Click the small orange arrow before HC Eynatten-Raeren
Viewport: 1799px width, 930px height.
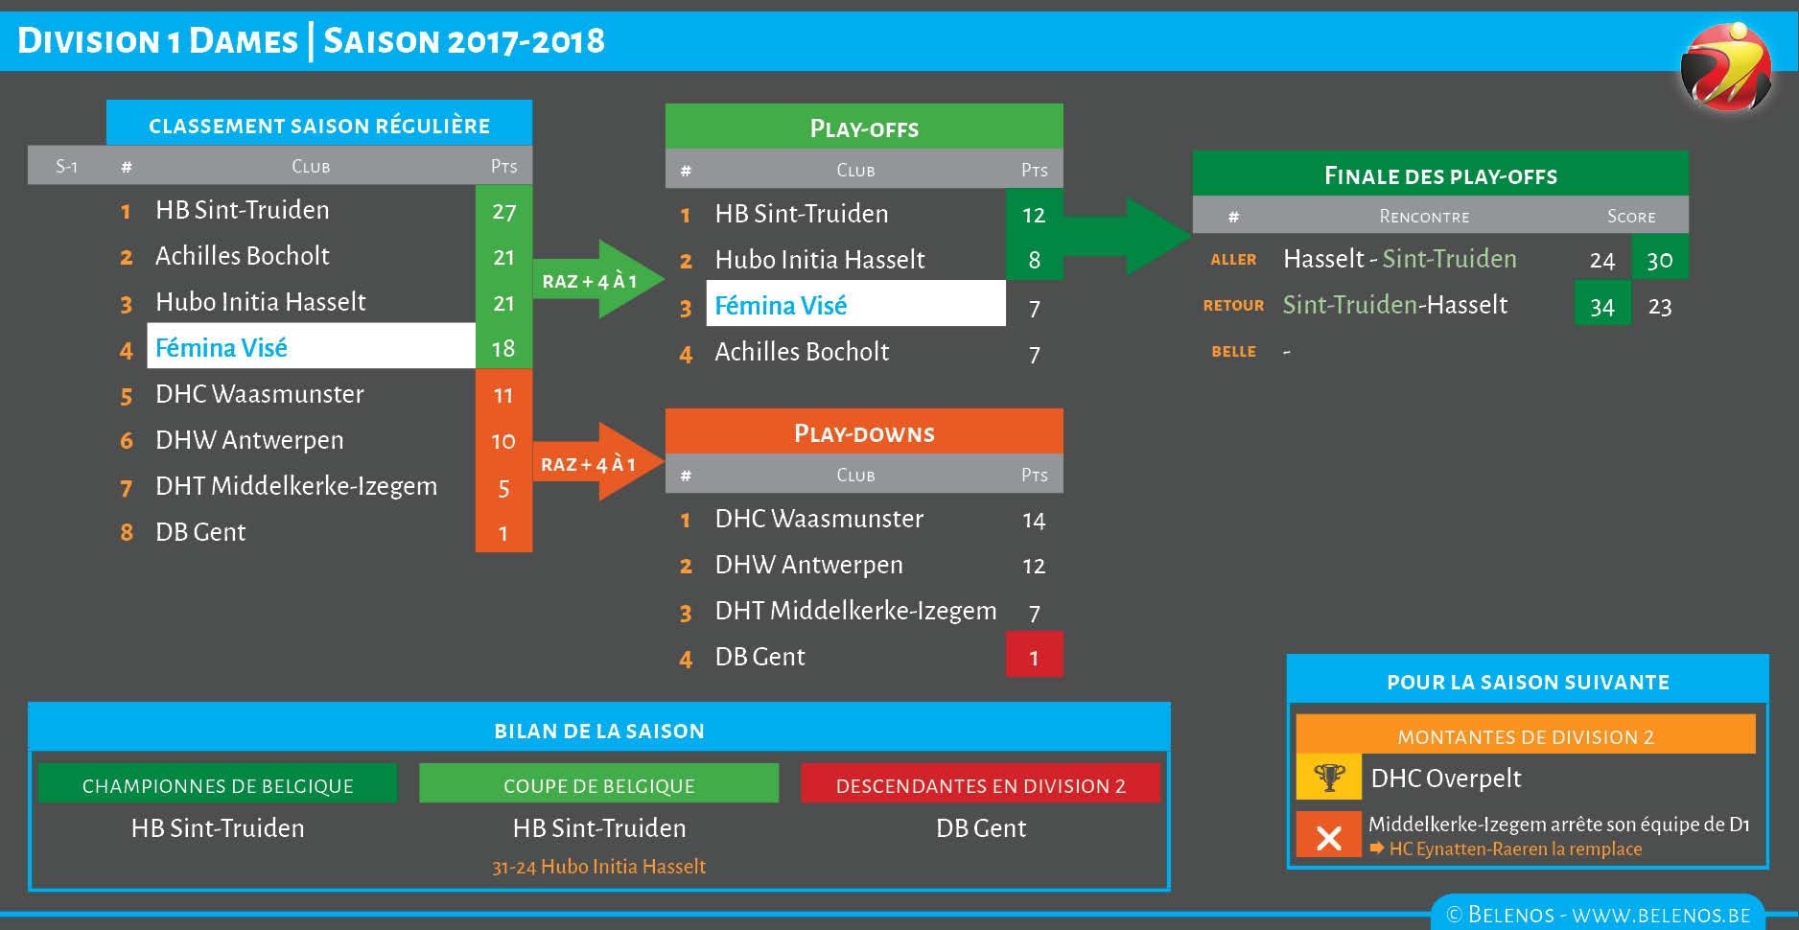[x=1377, y=849]
